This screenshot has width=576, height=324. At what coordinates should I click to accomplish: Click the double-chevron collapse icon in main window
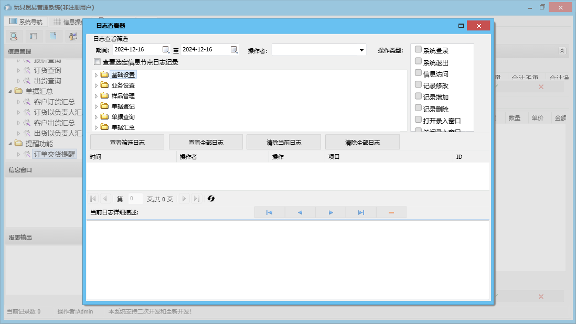click(562, 51)
